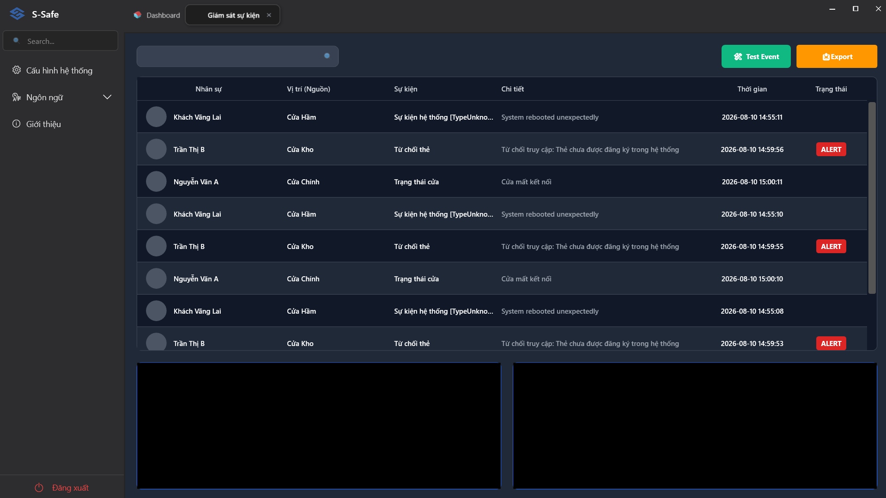The image size is (886, 498).
Task: Click the name Trần Thị B at 14:59:53
Action: [189, 343]
